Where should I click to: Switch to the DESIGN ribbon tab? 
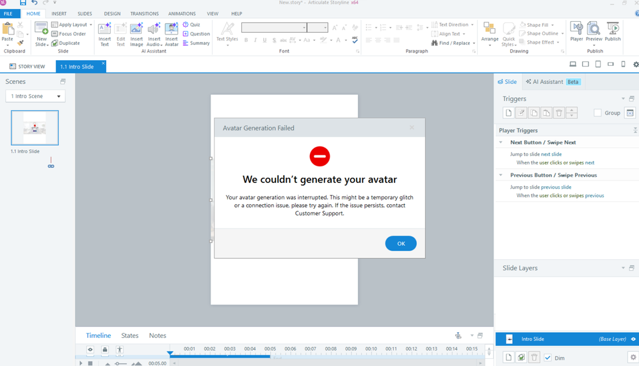click(112, 13)
